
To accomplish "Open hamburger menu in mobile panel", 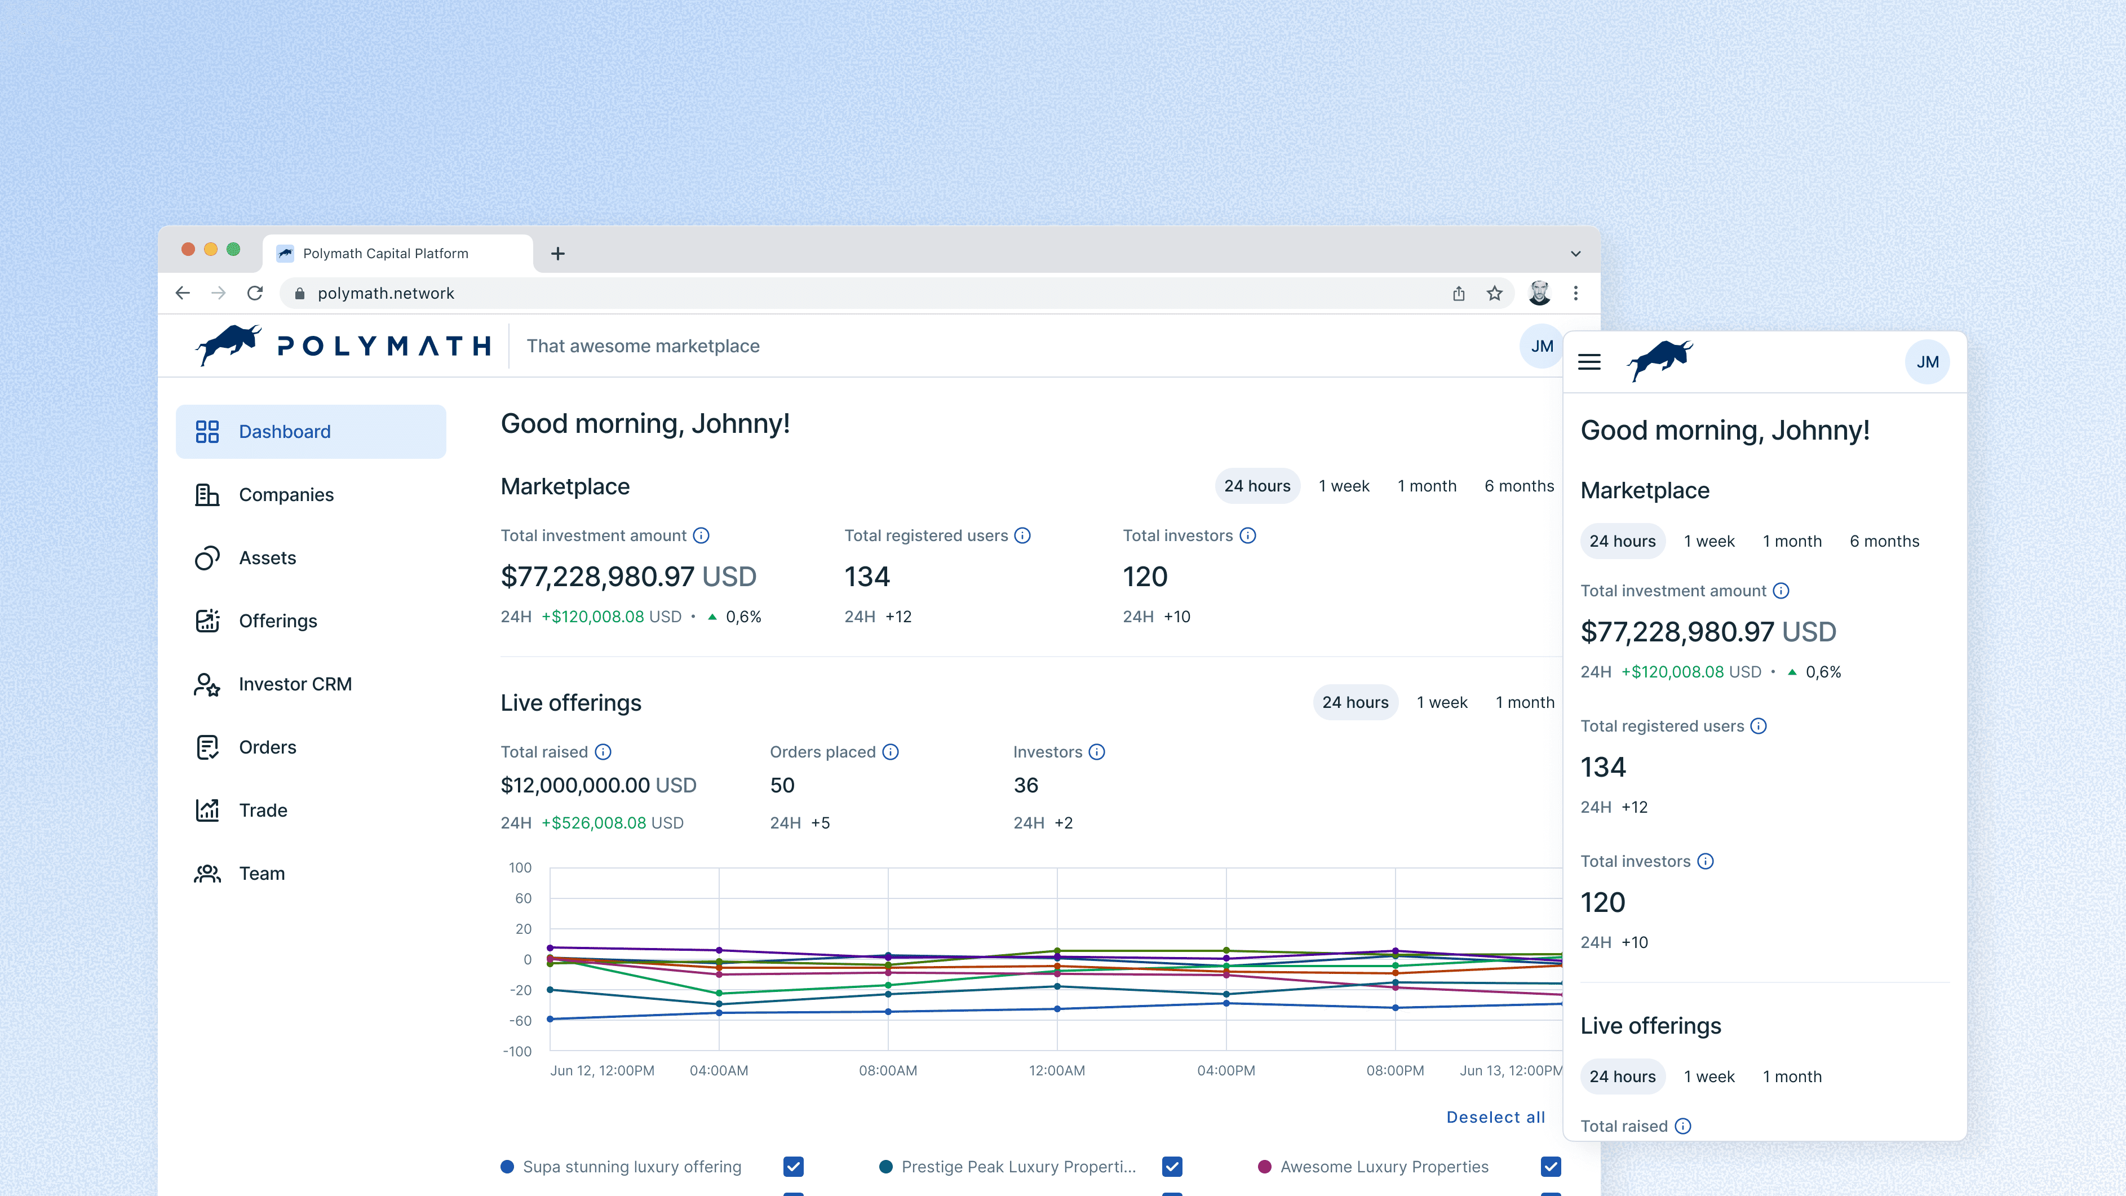I will [x=1589, y=361].
